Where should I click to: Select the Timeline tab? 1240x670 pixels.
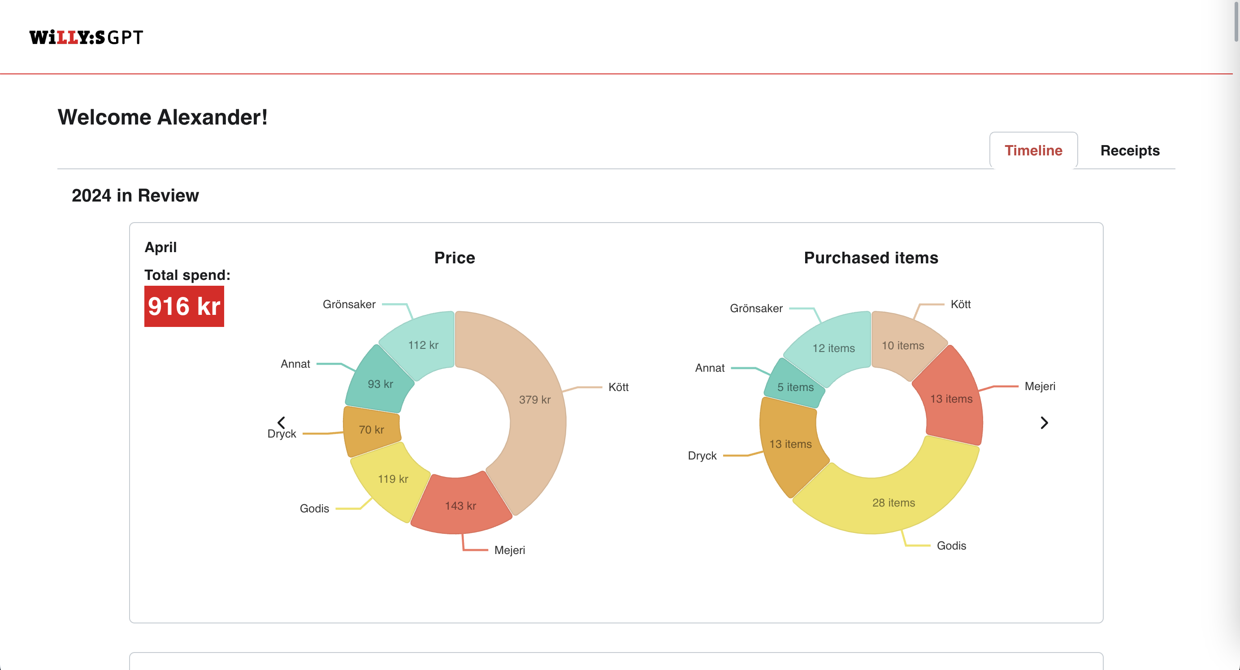(x=1033, y=150)
